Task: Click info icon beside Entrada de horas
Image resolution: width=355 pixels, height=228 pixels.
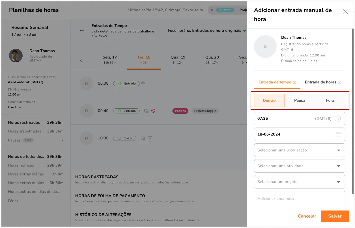Action: pyautogui.click(x=339, y=83)
